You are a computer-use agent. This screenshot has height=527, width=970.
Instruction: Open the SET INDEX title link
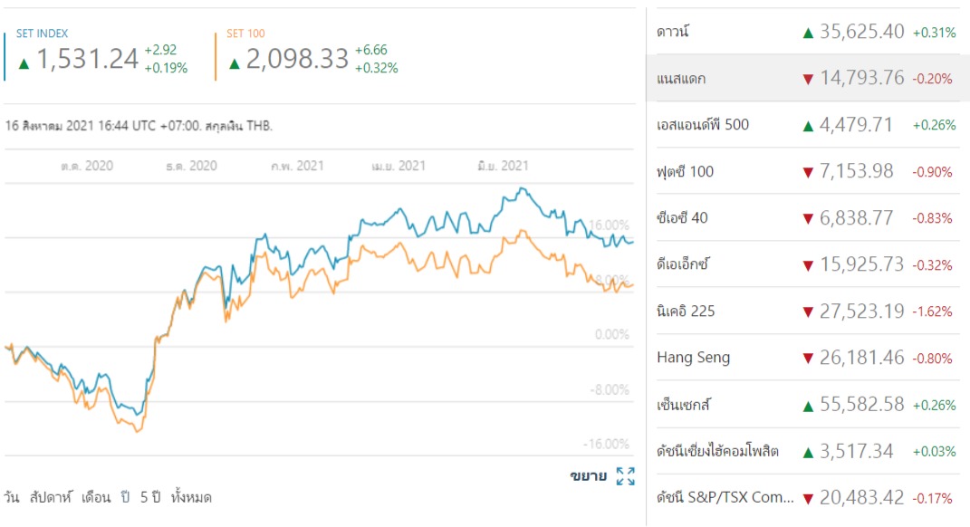[42, 34]
